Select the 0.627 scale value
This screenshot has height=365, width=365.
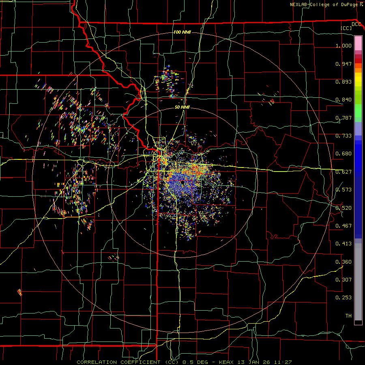point(344,172)
